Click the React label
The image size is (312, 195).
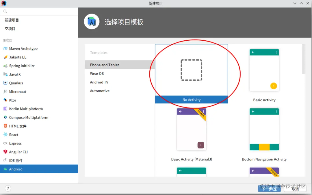pos(14,135)
